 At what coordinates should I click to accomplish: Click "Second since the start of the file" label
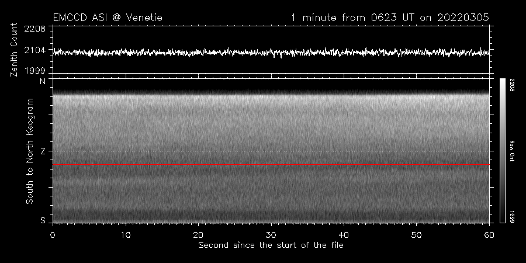tap(271, 245)
